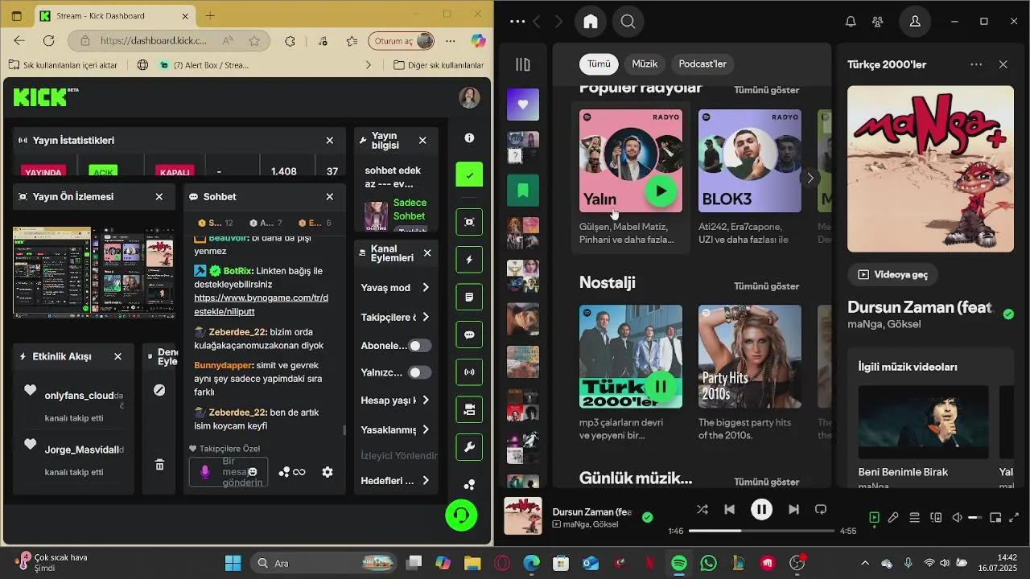Mute Spotify volume speaker icon
Viewport: 1030px width, 579px height.
(958, 518)
